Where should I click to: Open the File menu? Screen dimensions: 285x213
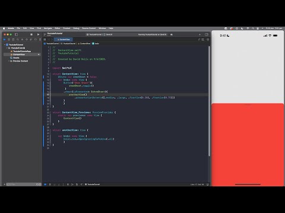point(18,28)
